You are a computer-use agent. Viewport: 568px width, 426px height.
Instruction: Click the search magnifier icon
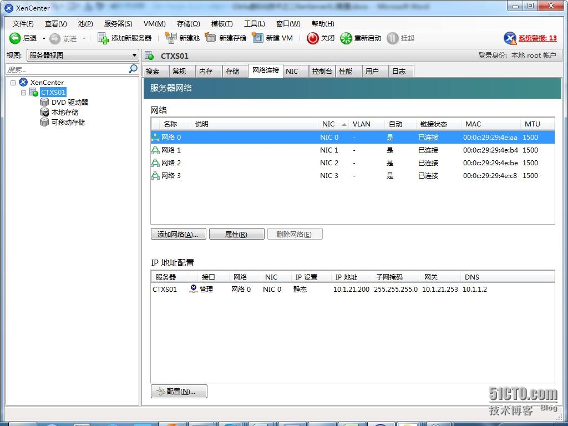click(133, 69)
